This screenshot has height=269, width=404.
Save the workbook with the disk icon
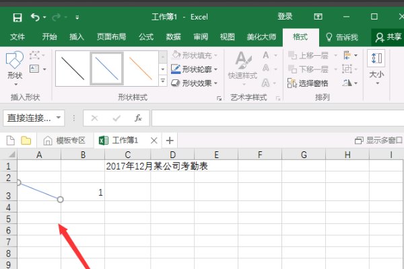(x=18, y=17)
